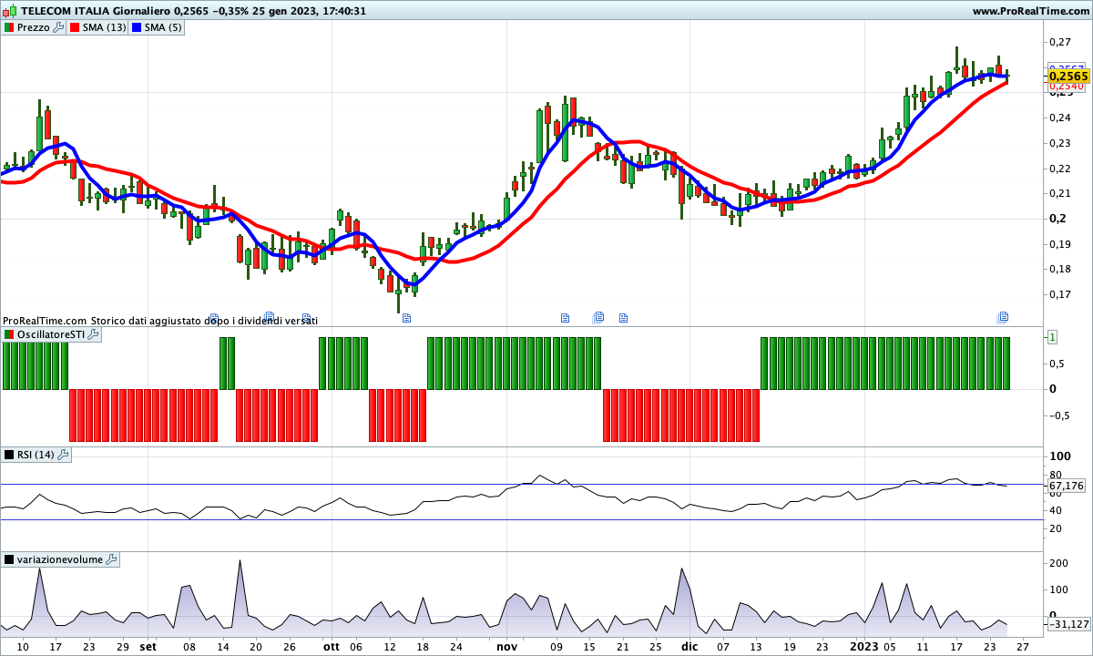The height and width of the screenshot is (656, 1093).
Task: Select the RSI (14) panel label
Action: pos(36,455)
